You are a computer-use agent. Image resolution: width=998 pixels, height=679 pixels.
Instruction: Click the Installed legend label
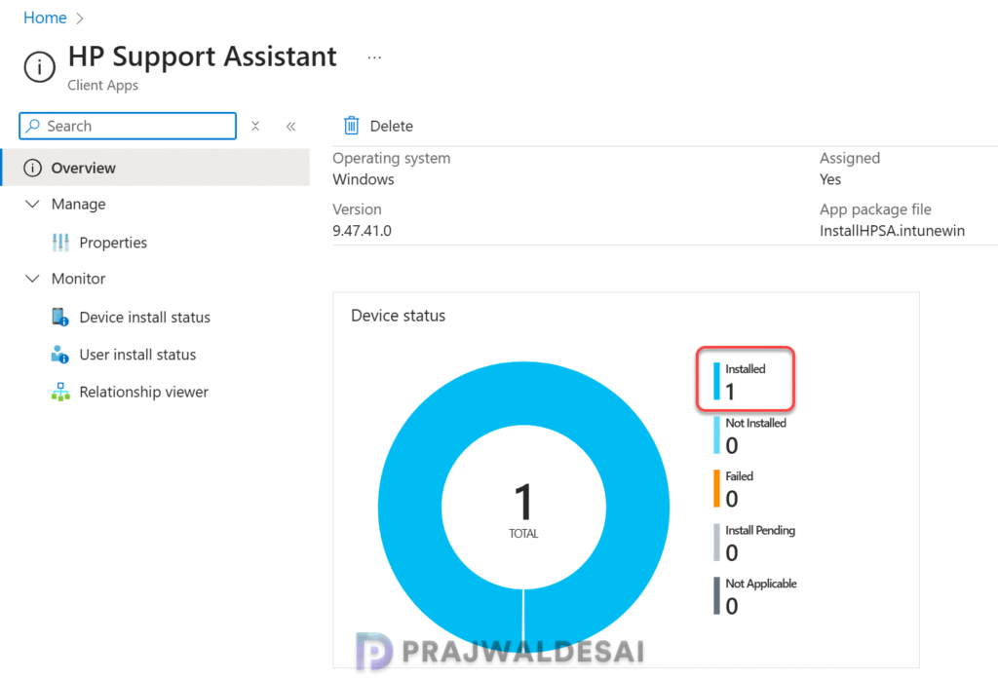[746, 369]
